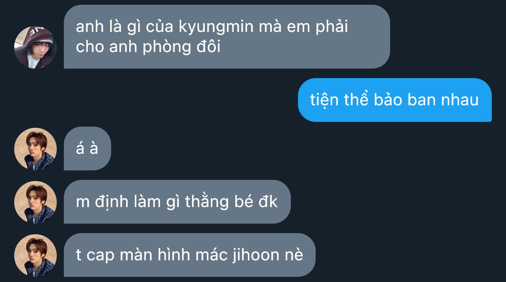Select "đk" at end of fourth message
Image resolution: width=506 pixels, height=282 pixels.
pyautogui.click(x=268, y=202)
